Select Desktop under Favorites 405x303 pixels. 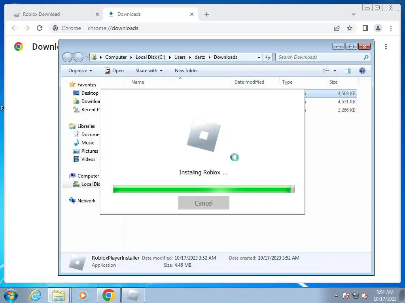click(86, 93)
